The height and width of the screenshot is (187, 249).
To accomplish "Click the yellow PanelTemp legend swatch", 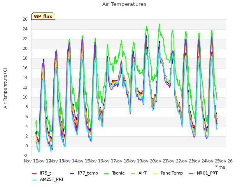I will coord(155,174).
